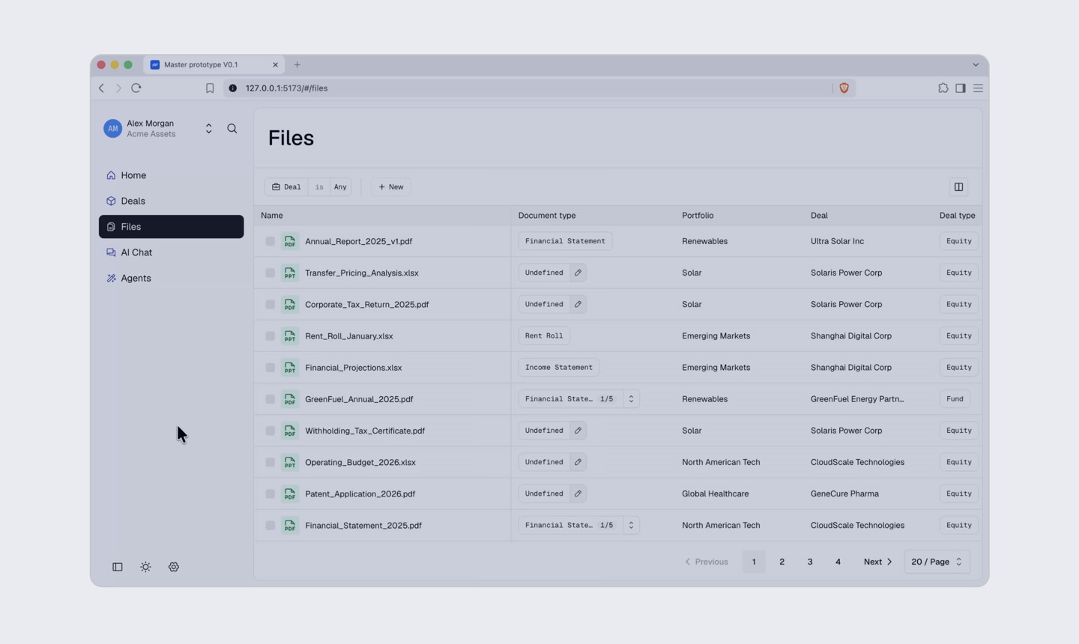
Task: Open Agents in sidebar
Action: pos(171,278)
